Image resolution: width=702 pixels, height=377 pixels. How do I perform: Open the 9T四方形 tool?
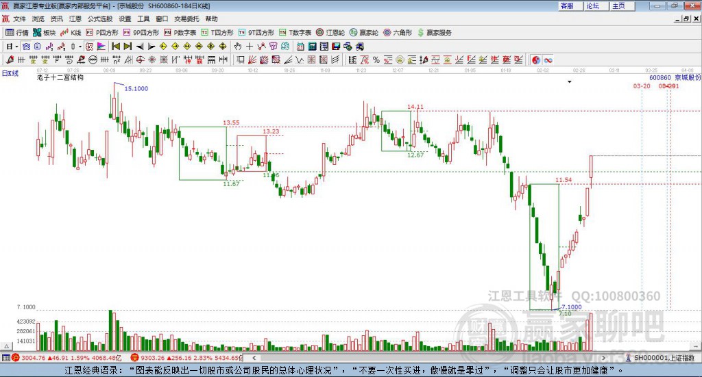256,33
